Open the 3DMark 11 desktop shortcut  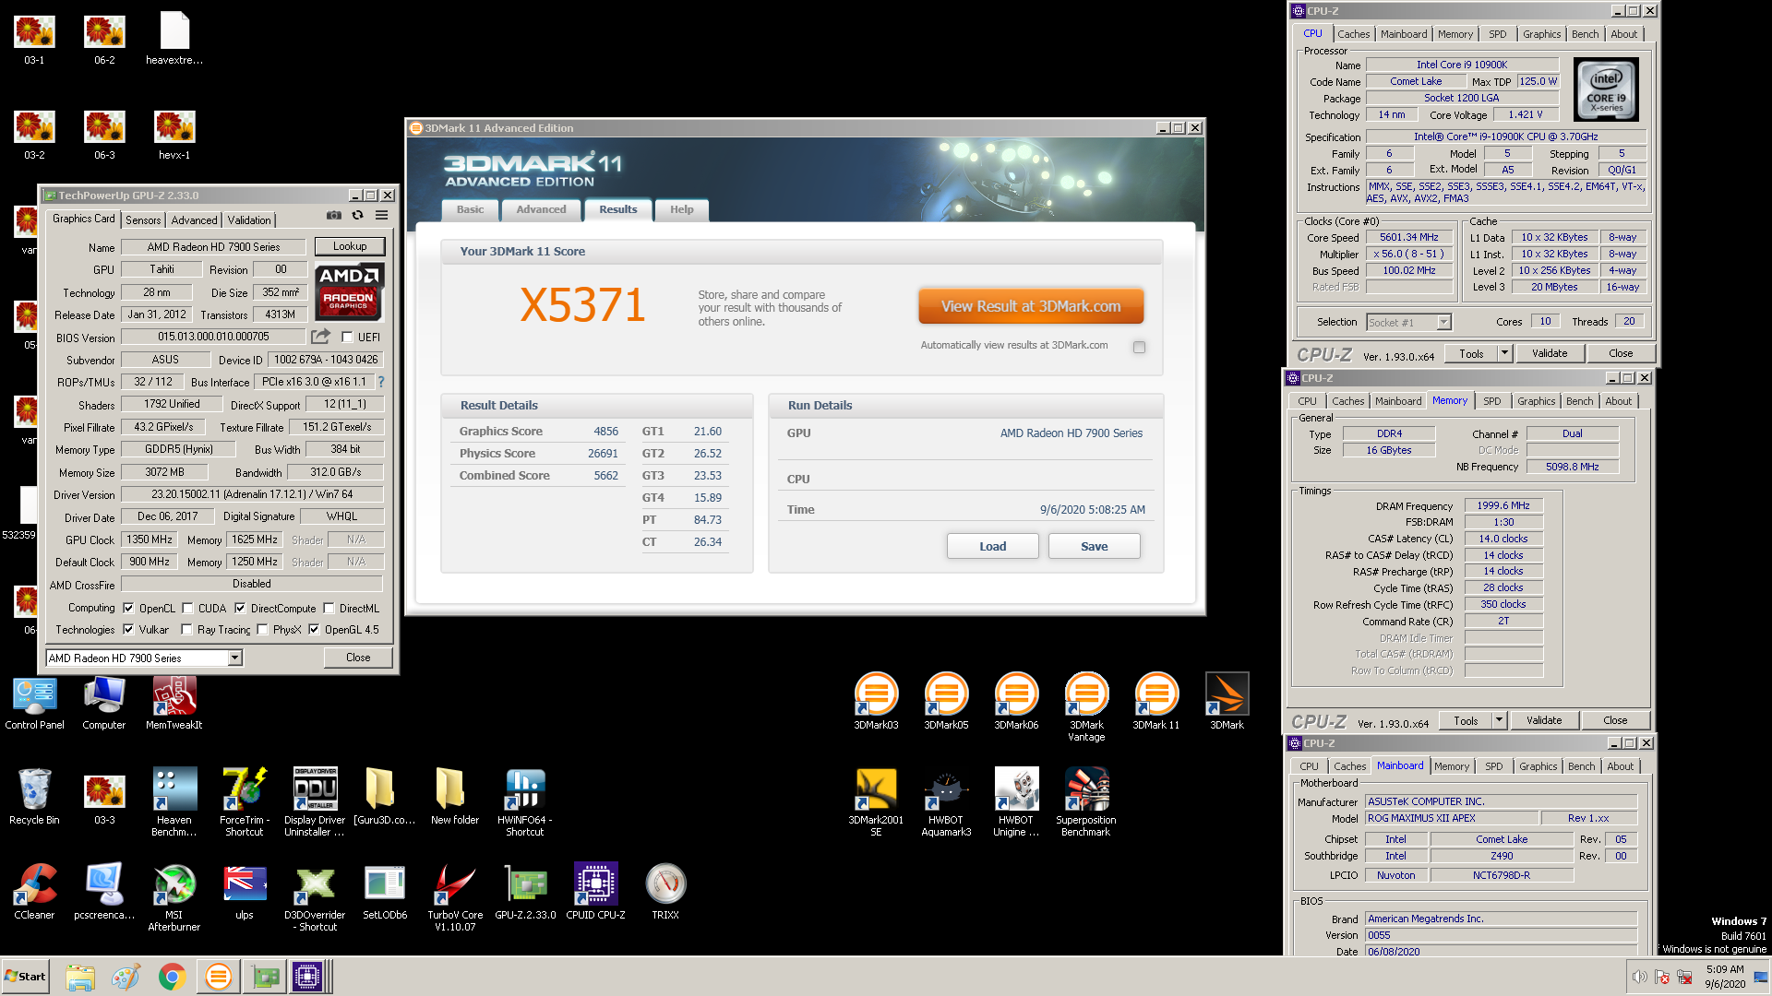(x=1155, y=702)
